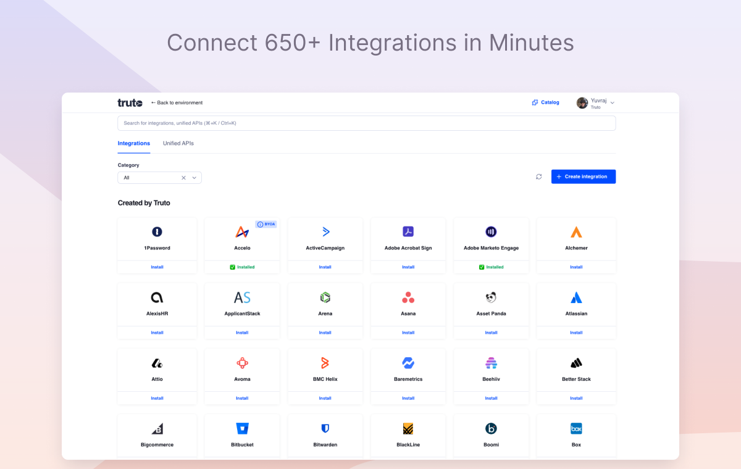Install the ApplicantStack integration
The width and height of the screenshot is (741, 469).
242,333
